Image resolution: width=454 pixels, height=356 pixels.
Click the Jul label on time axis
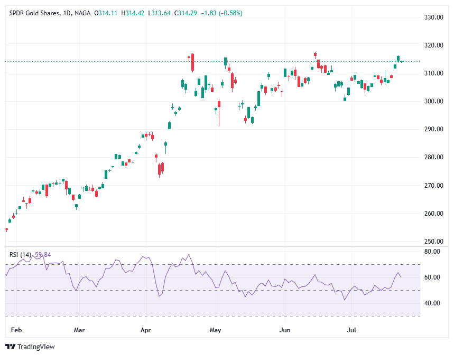click(353, 330)
